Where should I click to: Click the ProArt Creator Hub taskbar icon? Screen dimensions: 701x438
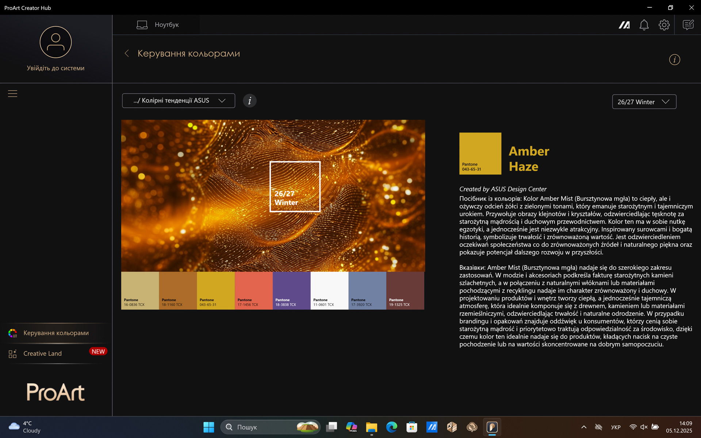492,427
